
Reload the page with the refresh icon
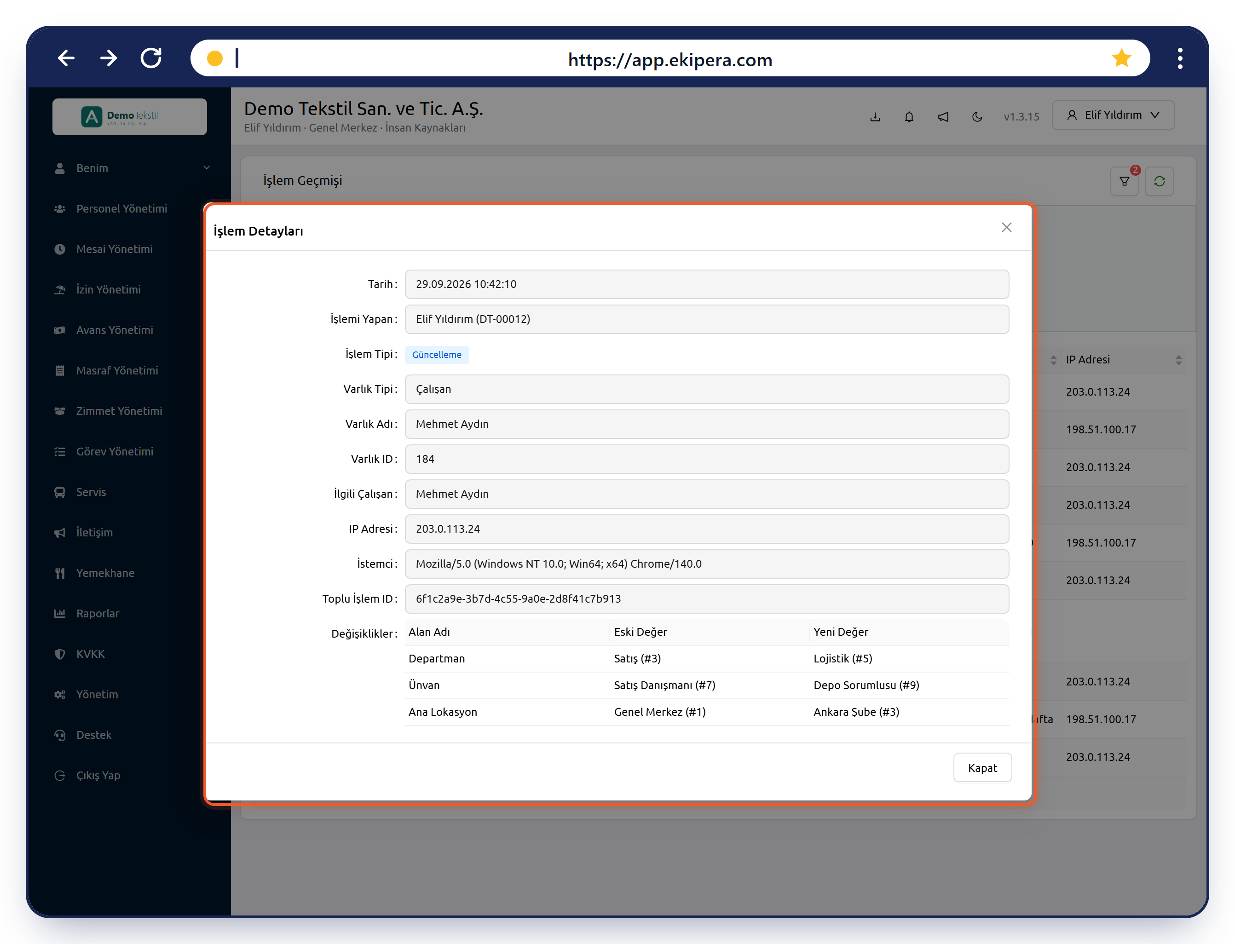(151, 58)
